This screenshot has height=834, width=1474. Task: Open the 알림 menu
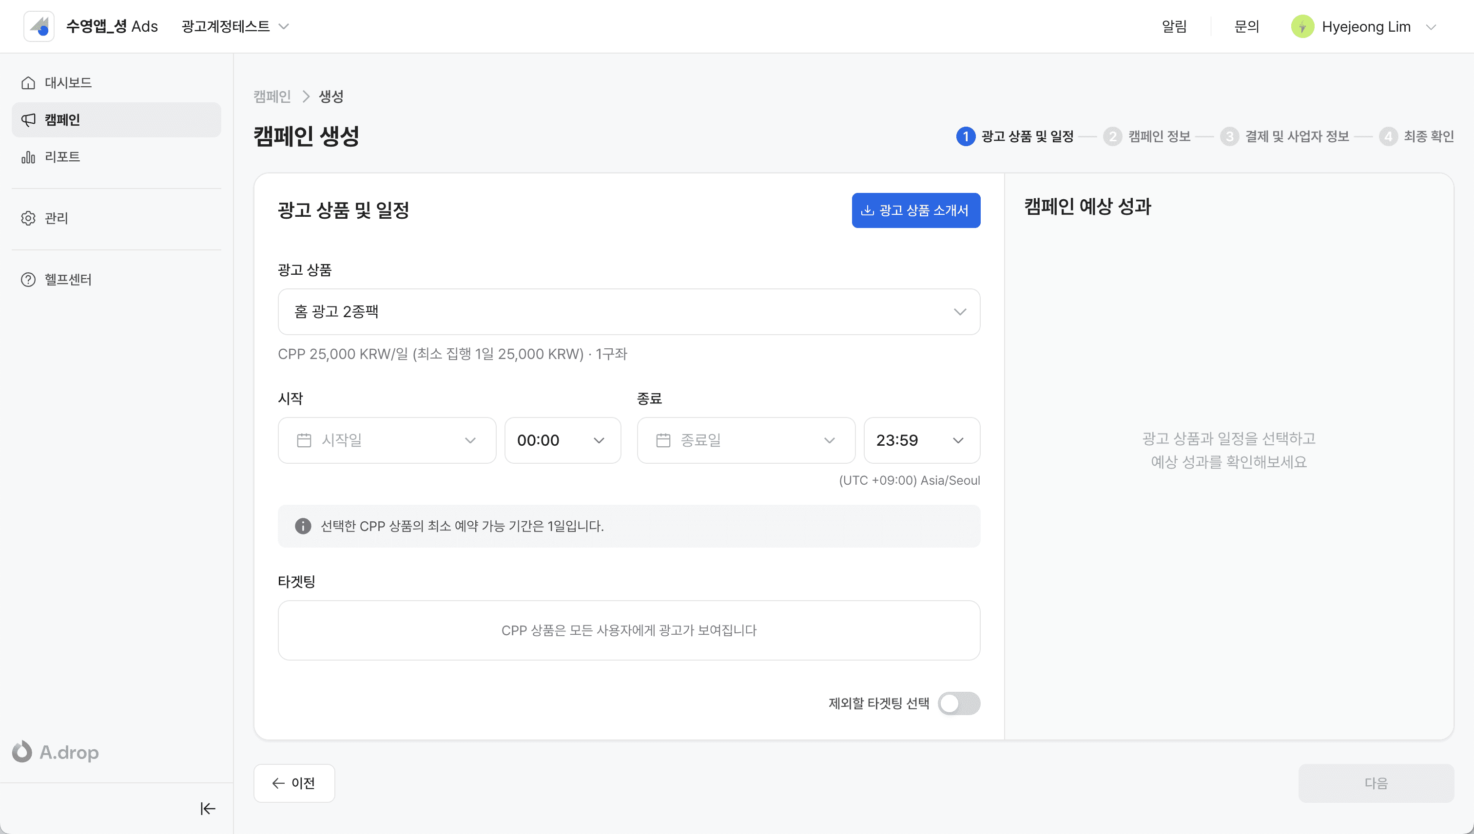[1174, 26]
